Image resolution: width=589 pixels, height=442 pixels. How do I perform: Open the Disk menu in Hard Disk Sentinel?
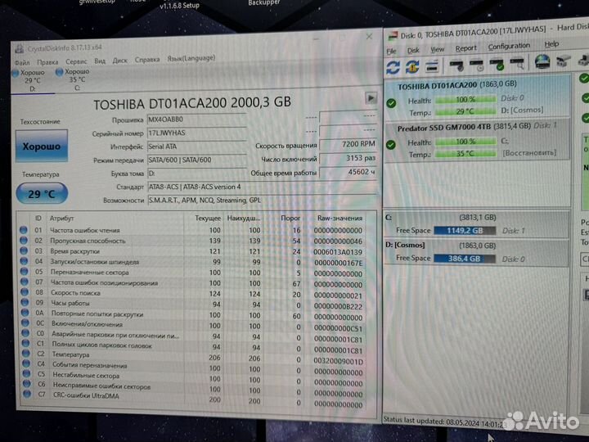click(x=413, y=51)
